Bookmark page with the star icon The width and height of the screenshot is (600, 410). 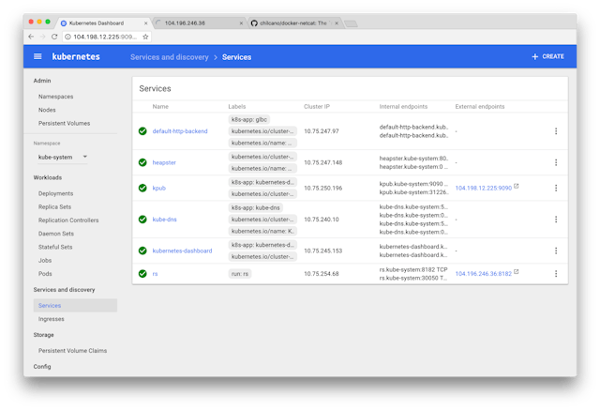coord(145,37)
